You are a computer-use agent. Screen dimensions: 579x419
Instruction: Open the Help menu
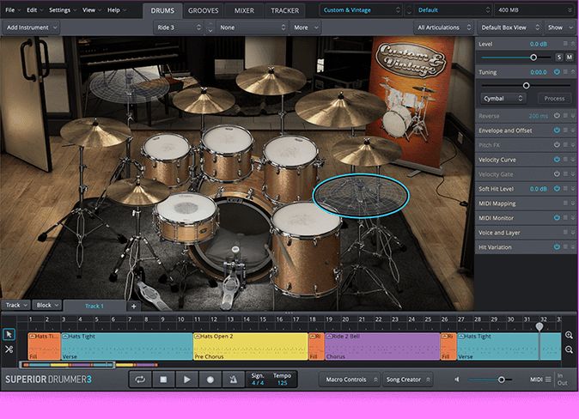click(116, 10)
